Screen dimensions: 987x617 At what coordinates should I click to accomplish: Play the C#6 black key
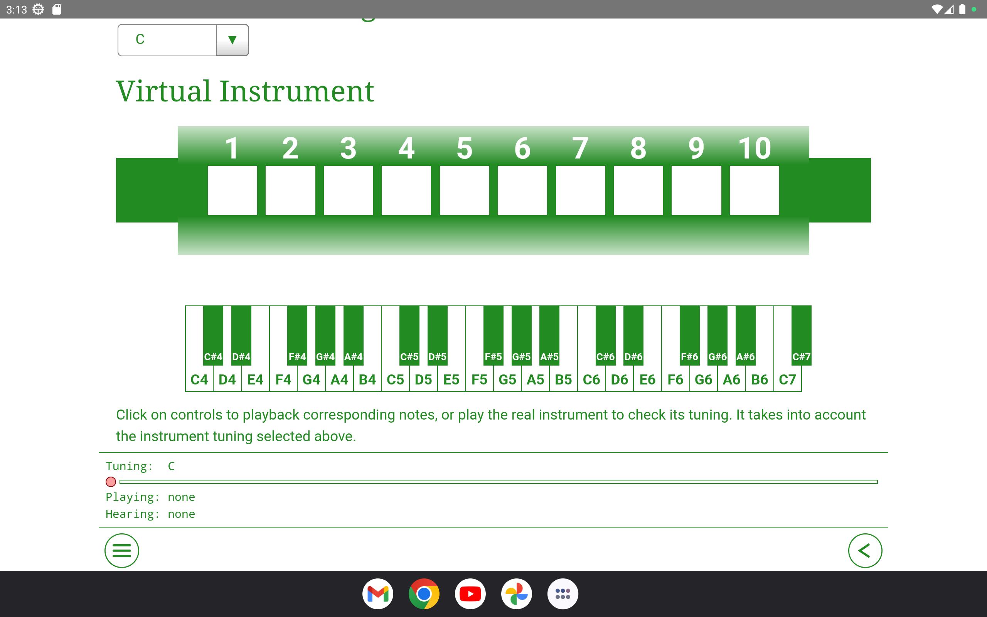coord(605,335)
